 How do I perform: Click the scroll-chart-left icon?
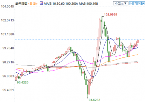(135, 3)
